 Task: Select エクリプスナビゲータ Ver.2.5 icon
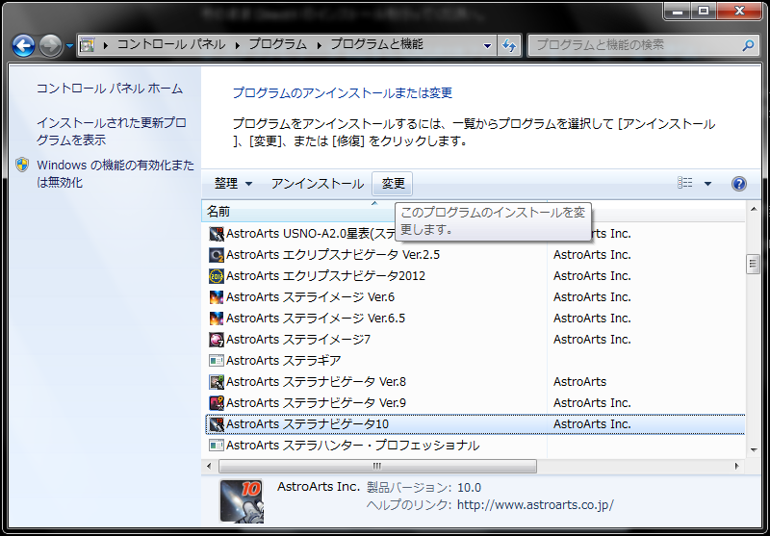tap(217, 255)
